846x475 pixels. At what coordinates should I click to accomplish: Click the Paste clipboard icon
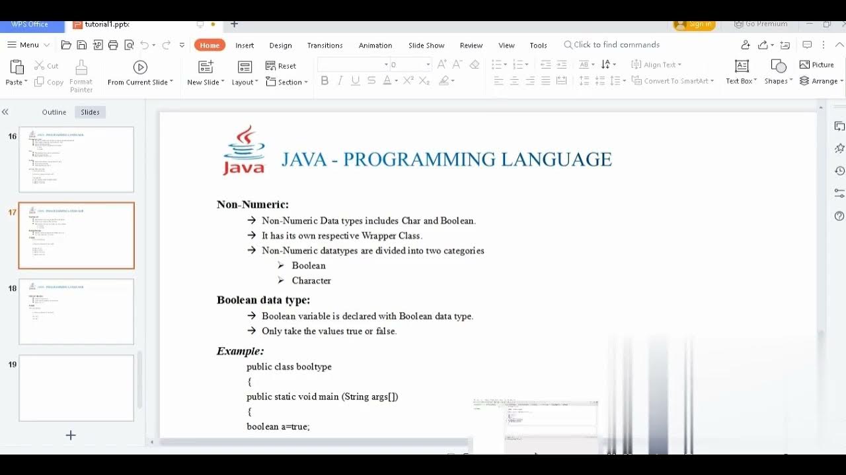tap(17, 67)
